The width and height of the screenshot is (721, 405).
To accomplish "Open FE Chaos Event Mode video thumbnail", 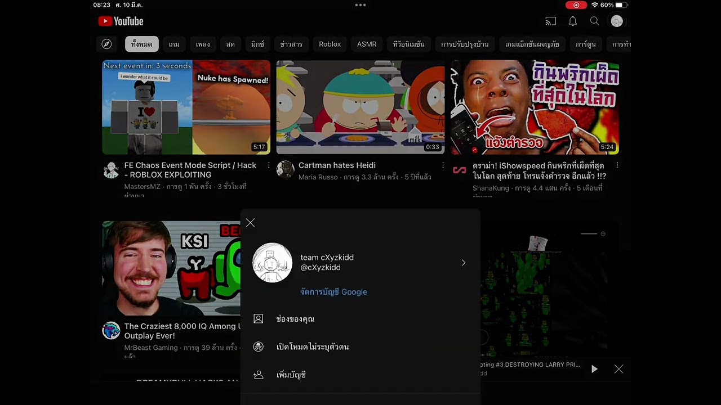I will 186,107.
